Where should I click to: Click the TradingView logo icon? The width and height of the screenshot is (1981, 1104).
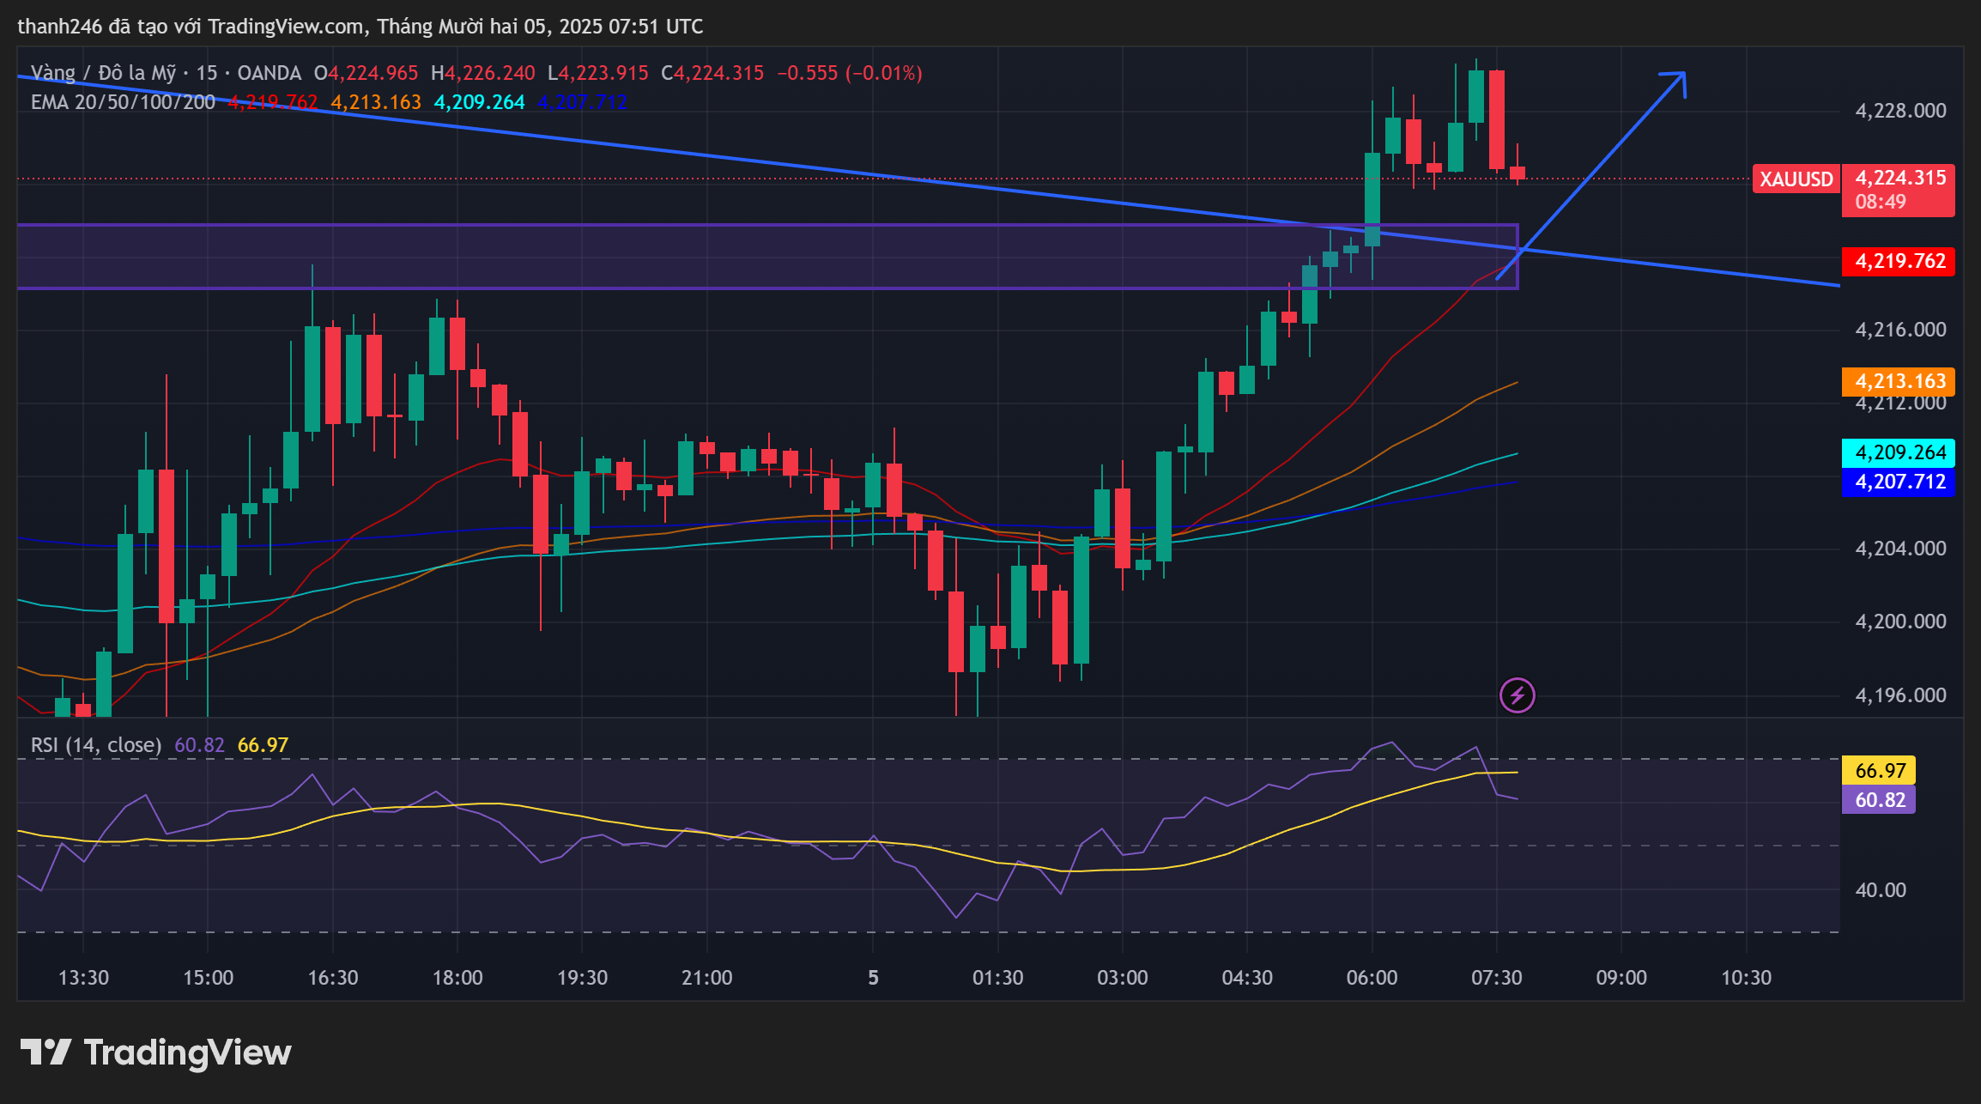point(45,1052)
